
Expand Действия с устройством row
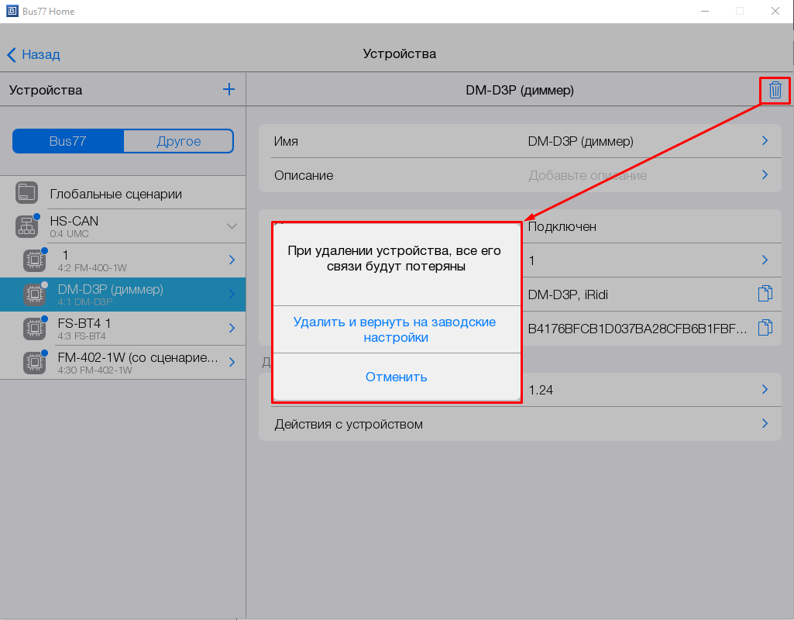point(765,424)
